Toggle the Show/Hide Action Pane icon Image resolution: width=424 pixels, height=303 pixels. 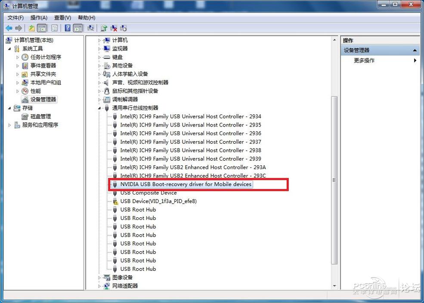coord(78,28)
